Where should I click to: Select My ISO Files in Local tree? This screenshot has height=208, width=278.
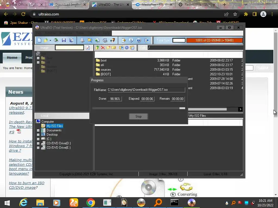click(x=55, y=126)
